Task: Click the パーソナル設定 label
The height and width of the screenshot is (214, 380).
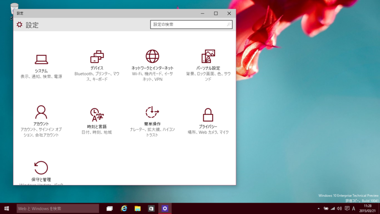Action: [208, 68]
